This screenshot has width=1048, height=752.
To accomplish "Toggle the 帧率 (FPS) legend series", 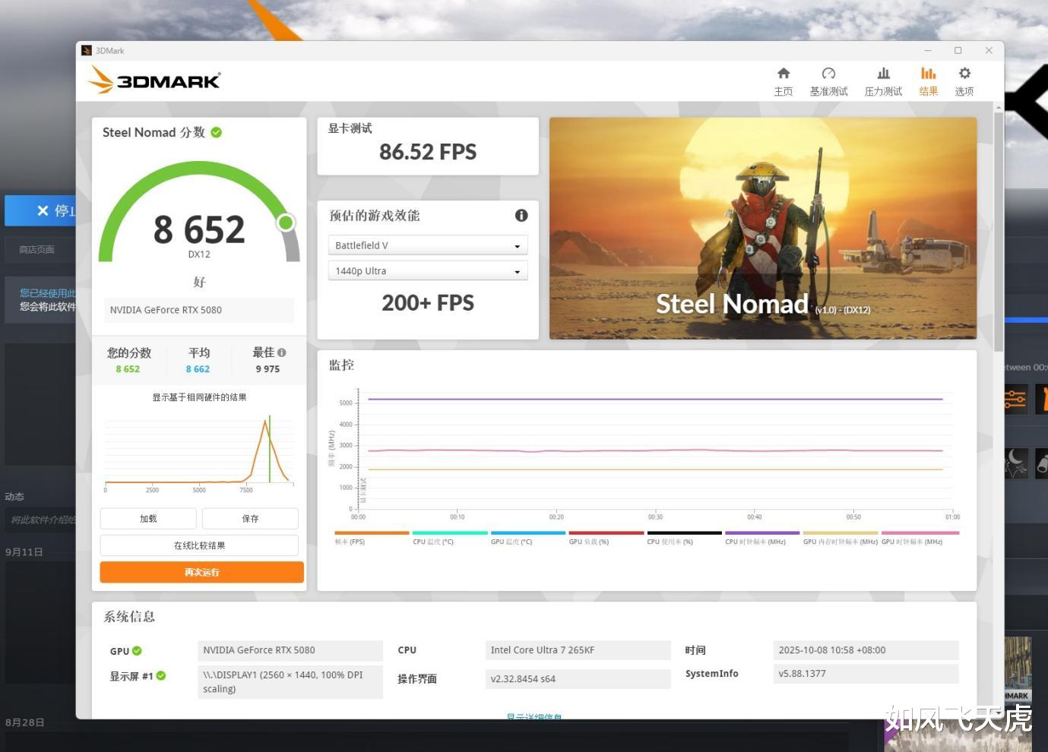I will [x=372, y=537].
